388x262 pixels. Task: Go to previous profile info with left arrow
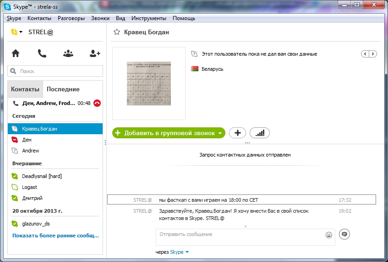click(365, 54)
